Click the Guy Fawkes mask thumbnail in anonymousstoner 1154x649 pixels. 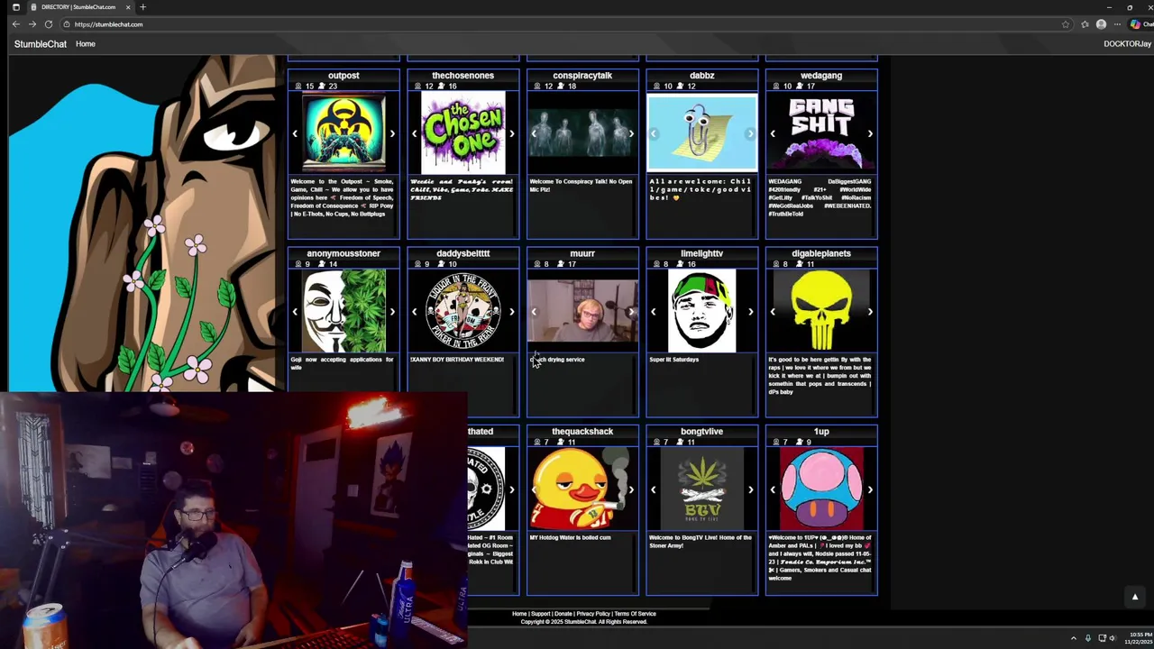pos(343,311)
